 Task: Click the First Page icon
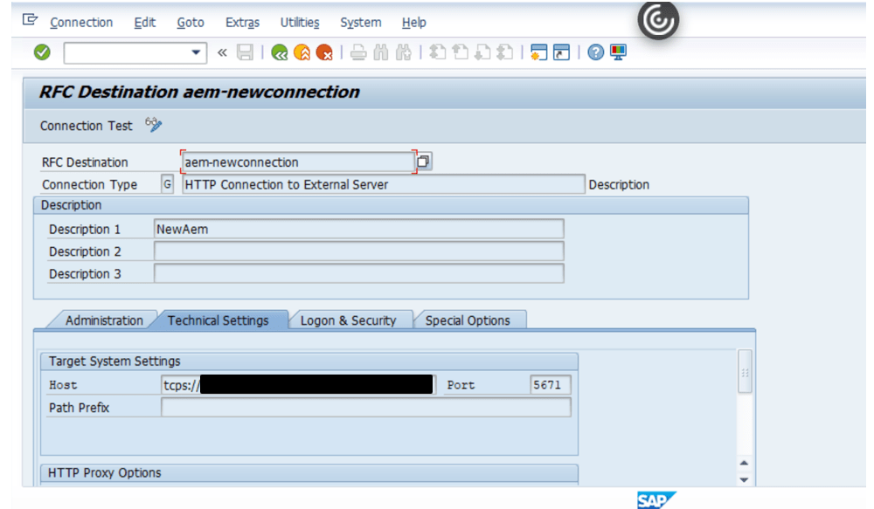438,52
